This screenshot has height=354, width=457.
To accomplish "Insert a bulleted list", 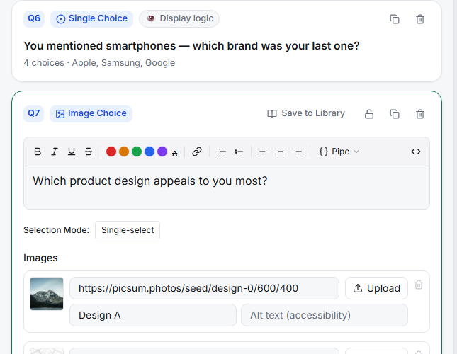I will click(x=222, y=152).
